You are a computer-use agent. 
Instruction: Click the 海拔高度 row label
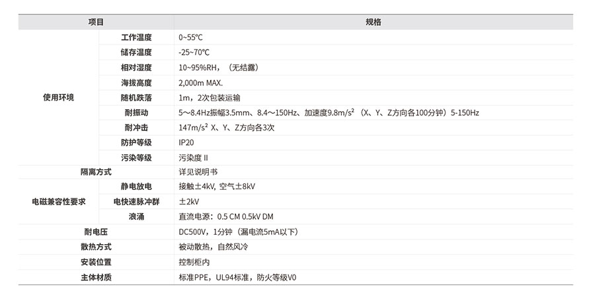coord(136,83)
